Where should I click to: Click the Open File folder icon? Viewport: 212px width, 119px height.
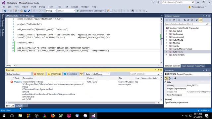[x=22, y=11]
